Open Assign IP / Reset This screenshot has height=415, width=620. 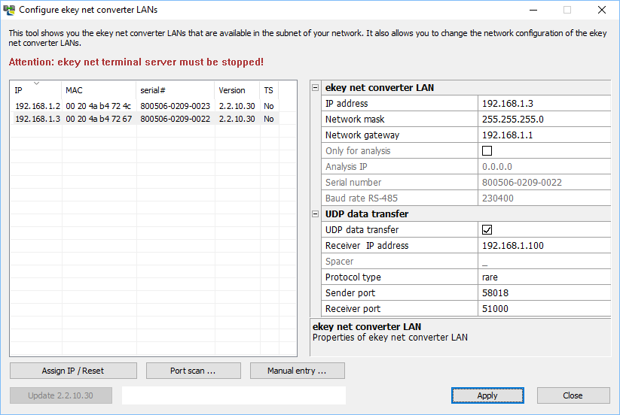(73, 371)
